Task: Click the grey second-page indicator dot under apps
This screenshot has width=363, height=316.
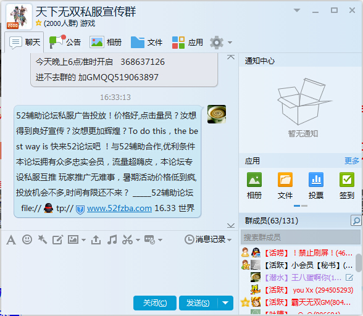Action: 304,206
